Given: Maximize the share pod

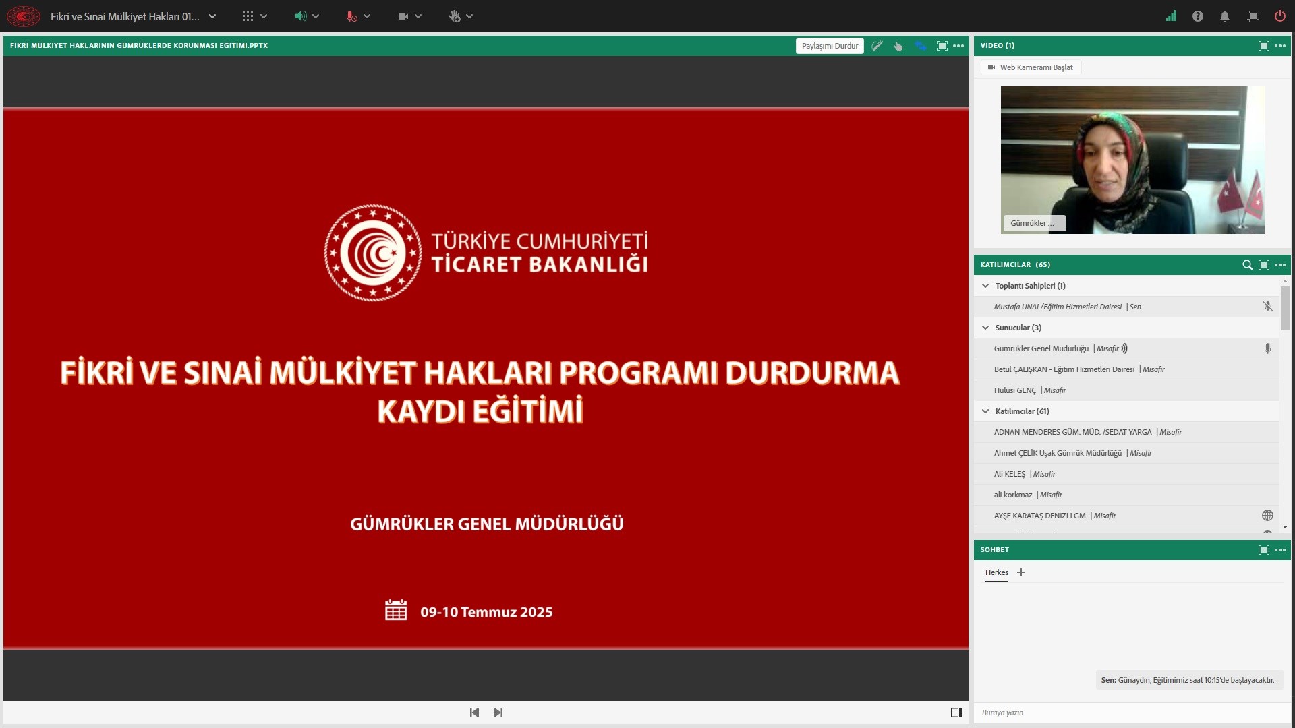Looking at the screenshot, I should pos(942,46).
